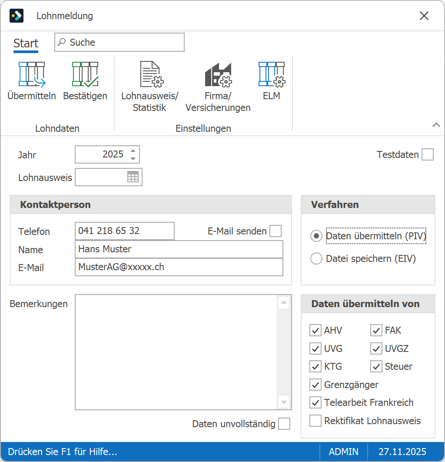Open the Lohnausweis calendar picker
The height and width of the screenshot is (462, 445).
(133, 177)
